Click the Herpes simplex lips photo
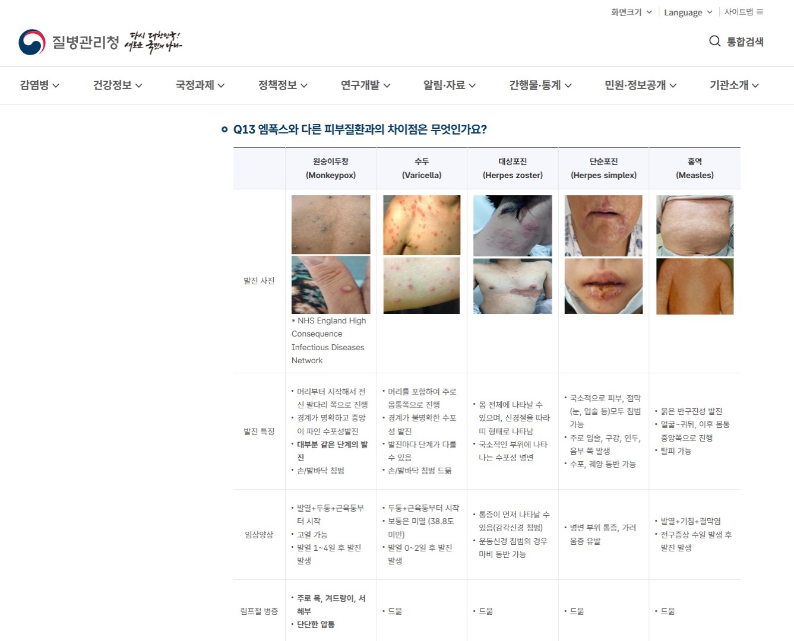This screenshot has height=641, width=794. (603, 286)
